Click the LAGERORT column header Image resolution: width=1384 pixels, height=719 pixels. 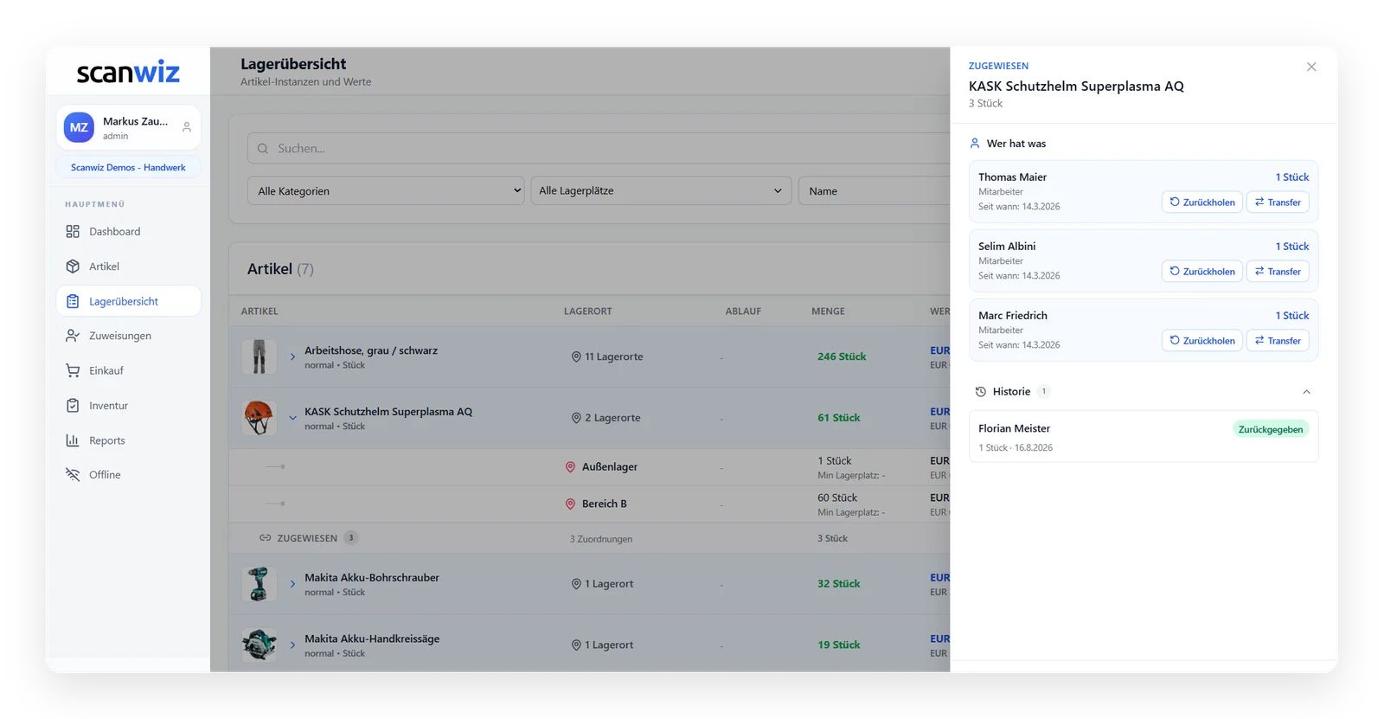point(588,311)
